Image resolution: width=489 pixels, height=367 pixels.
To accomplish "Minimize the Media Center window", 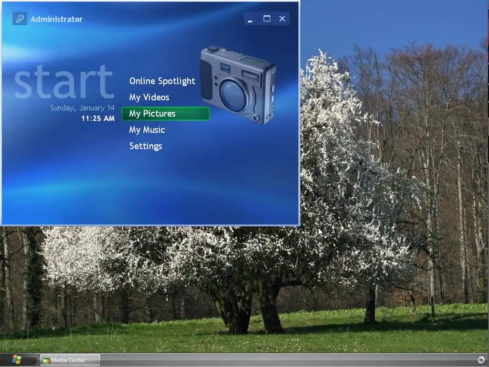I will pyautogui.click(x=250, y=19).
